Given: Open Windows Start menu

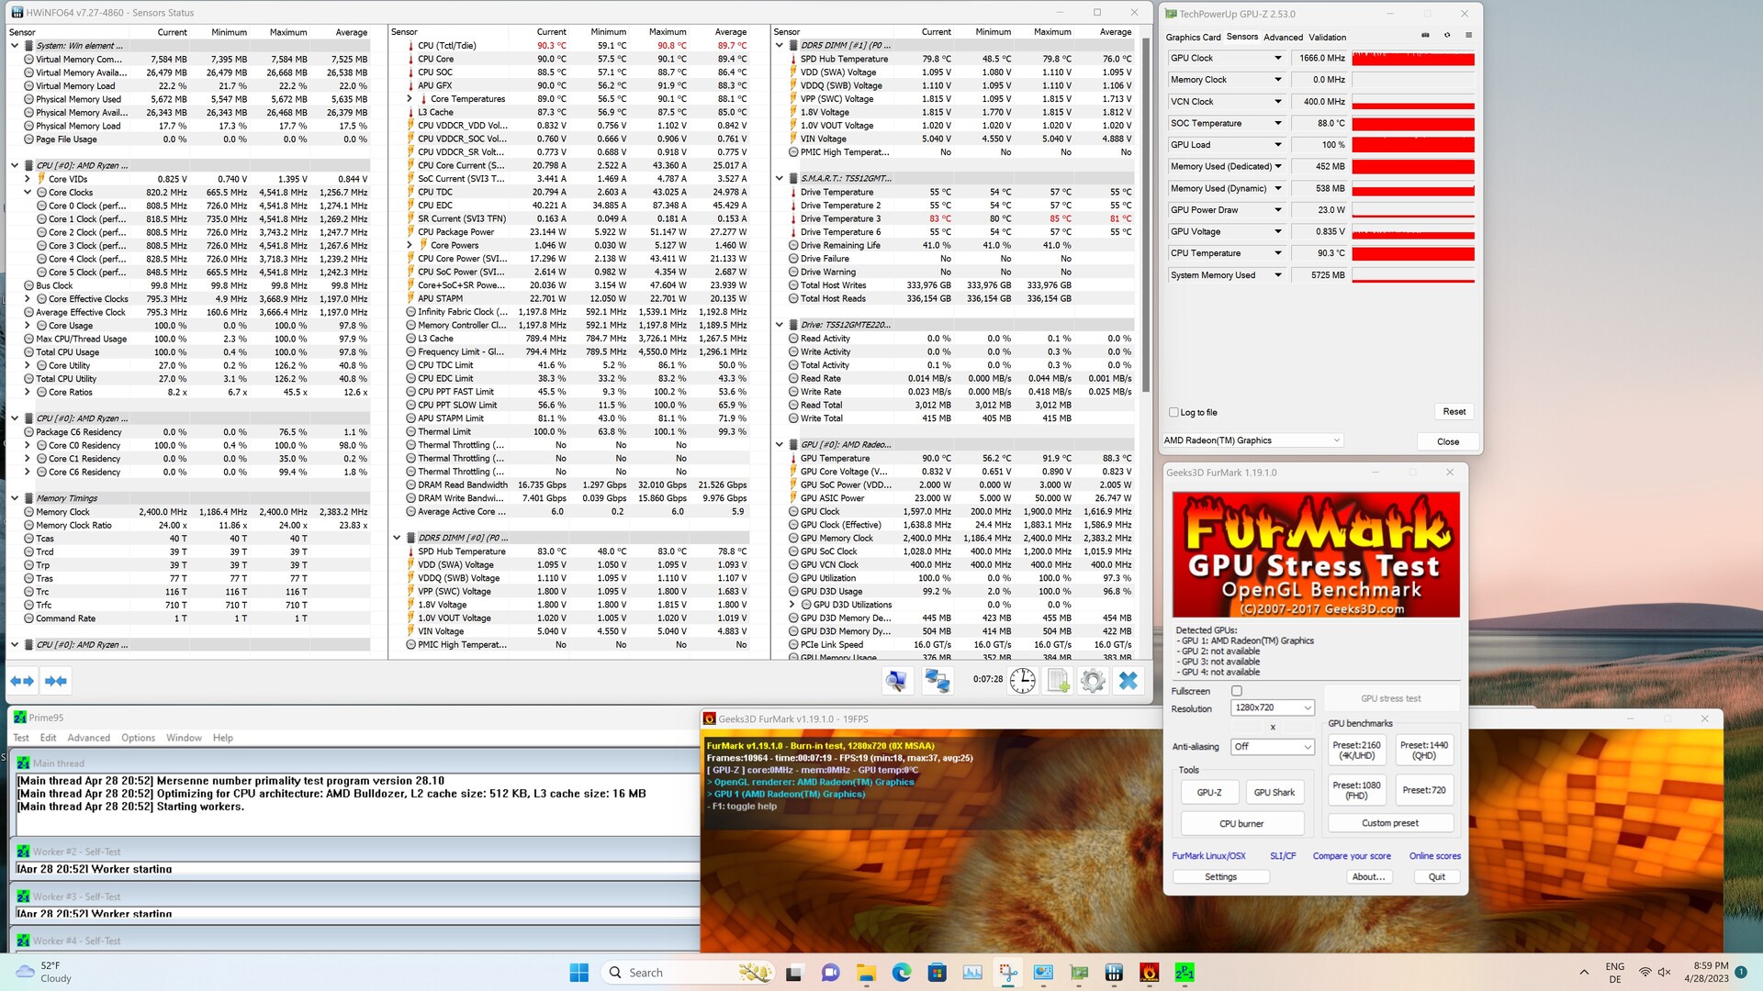Looking at the screenshot, I should pyautogui.click(x=578, y=973).
